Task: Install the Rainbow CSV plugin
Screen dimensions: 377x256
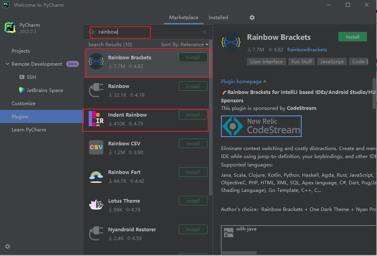Action: click(193, 143)
